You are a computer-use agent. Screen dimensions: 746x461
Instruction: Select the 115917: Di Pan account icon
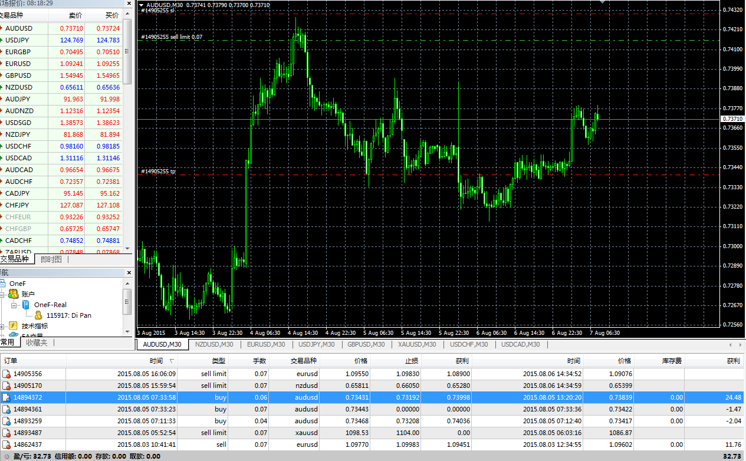point(38,315)
